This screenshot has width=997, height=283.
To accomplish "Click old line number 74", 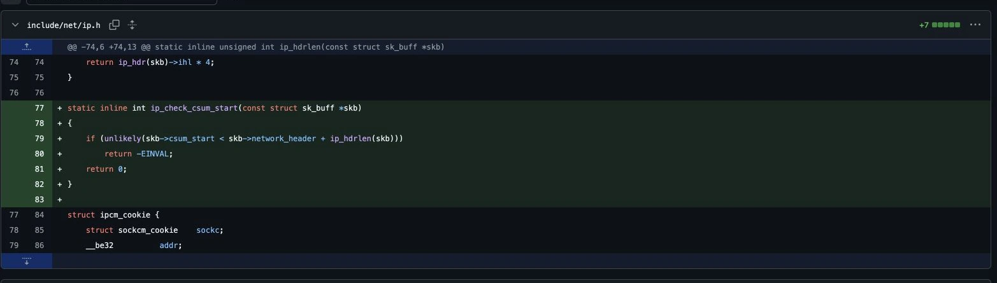I will pyautogui.click(x=14, y=62).
